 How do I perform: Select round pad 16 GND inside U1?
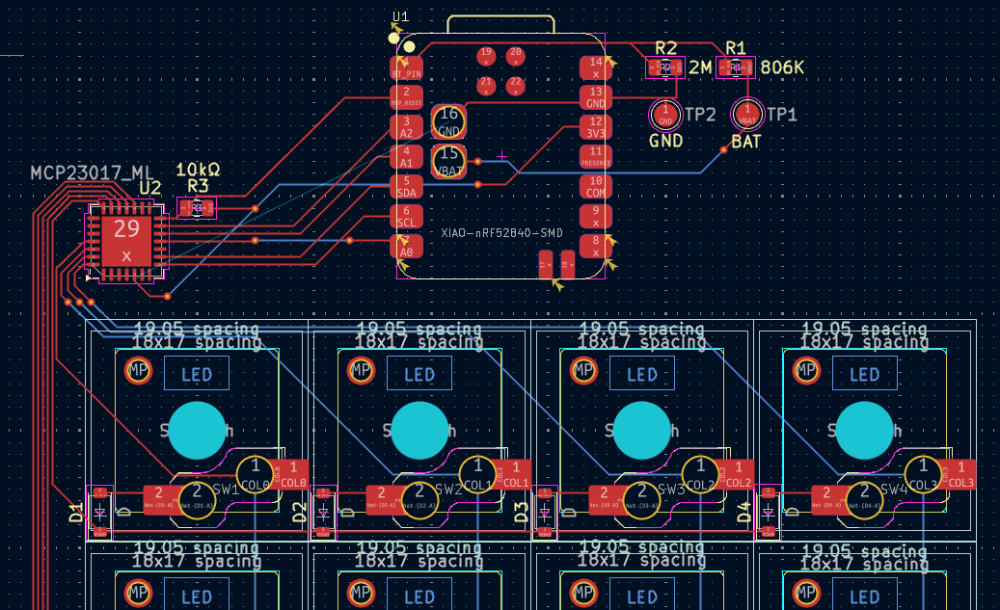coord(449,122)
